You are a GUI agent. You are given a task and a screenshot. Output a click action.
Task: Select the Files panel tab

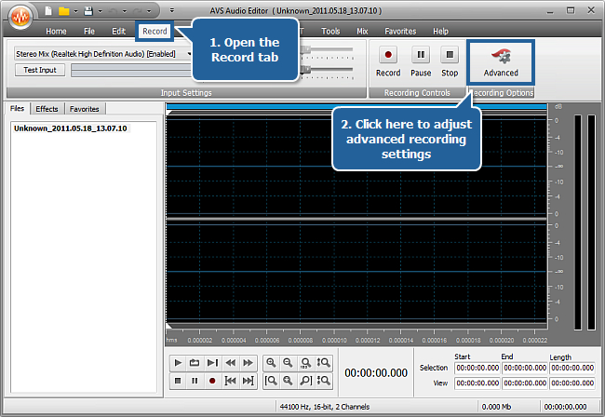click(18, 108)
